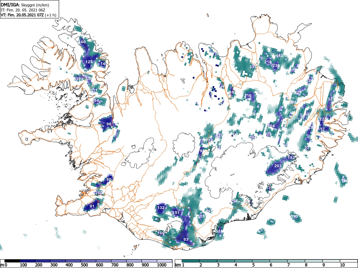Click the white swatch above the km 10 label

[x=349, y=261]
